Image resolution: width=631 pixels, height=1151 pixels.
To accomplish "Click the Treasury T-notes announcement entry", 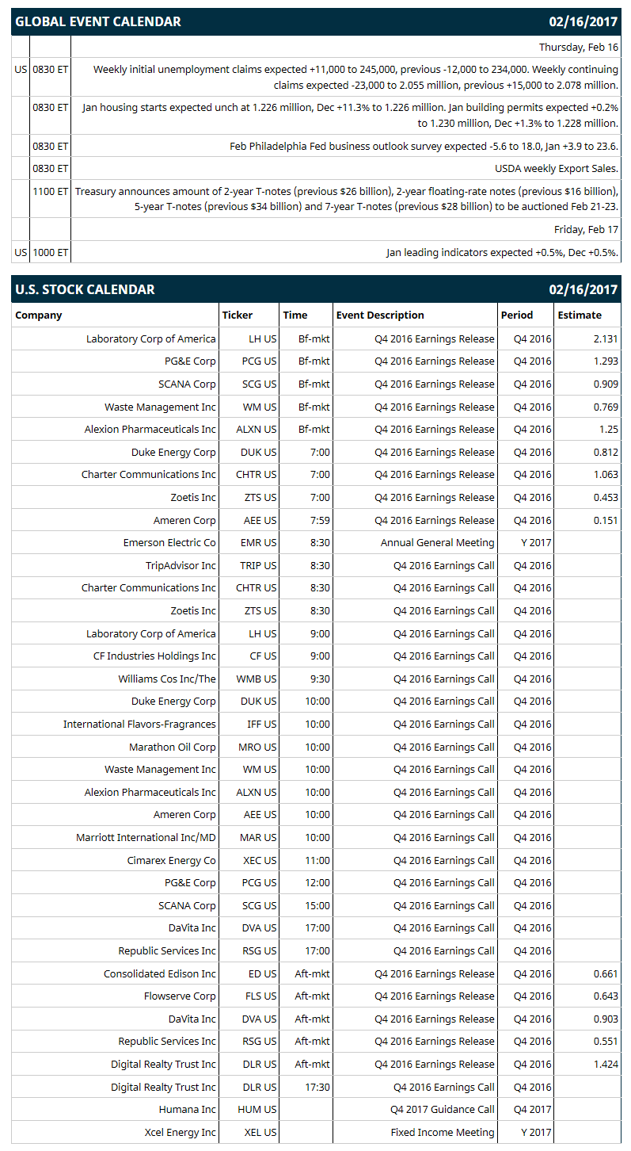I will [x=347, y=198].
